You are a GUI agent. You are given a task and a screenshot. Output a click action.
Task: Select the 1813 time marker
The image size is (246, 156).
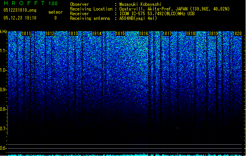(x=73, y=34)
